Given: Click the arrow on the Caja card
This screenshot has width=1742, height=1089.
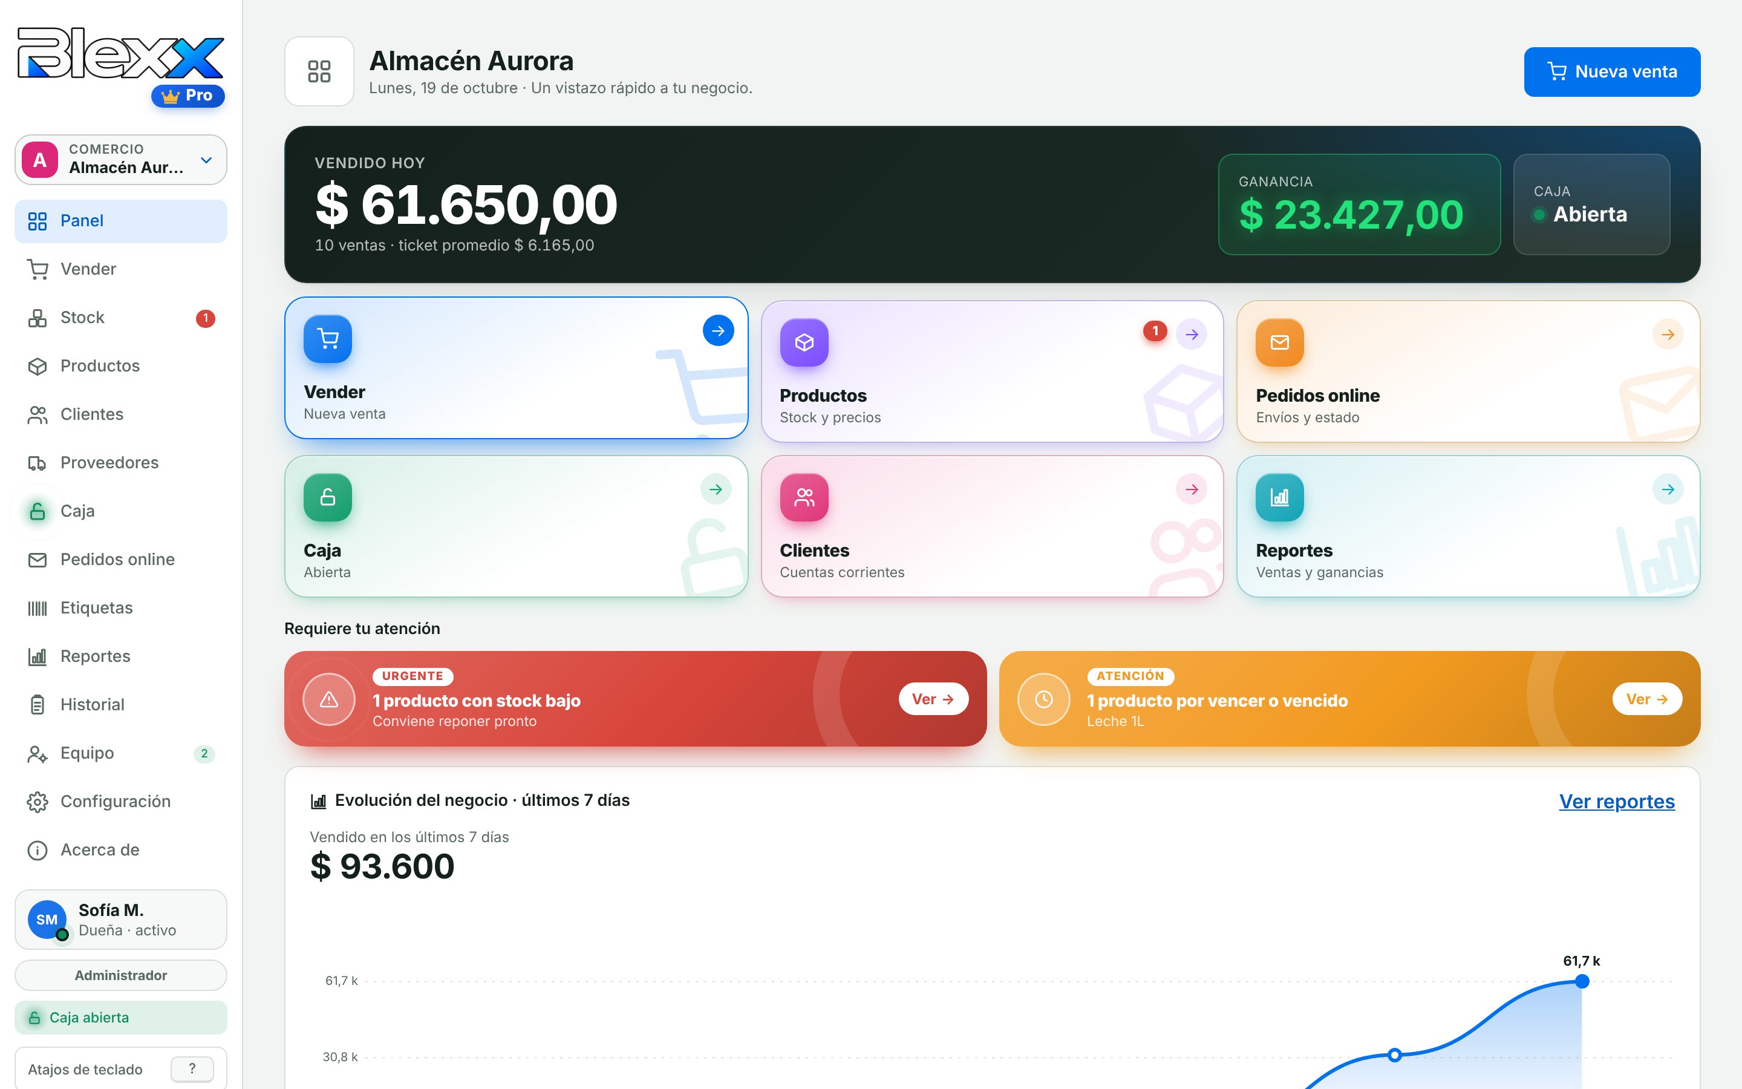Looking at the screenshot, I should click(x=716, y=489).
